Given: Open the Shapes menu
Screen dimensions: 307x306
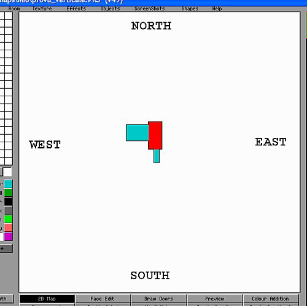Looking at the screenshot, I should point(190,9).
